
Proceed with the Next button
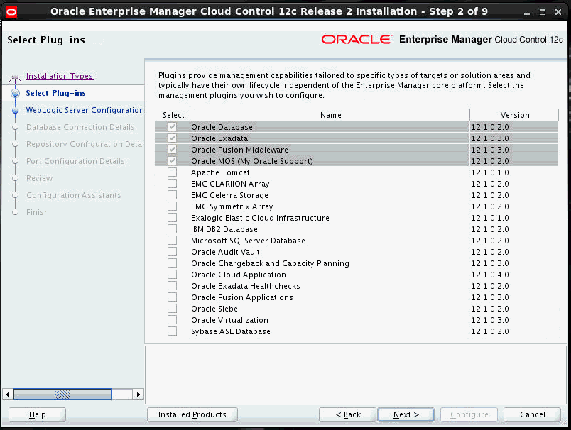pyautogui.click(x=406, y=414)
